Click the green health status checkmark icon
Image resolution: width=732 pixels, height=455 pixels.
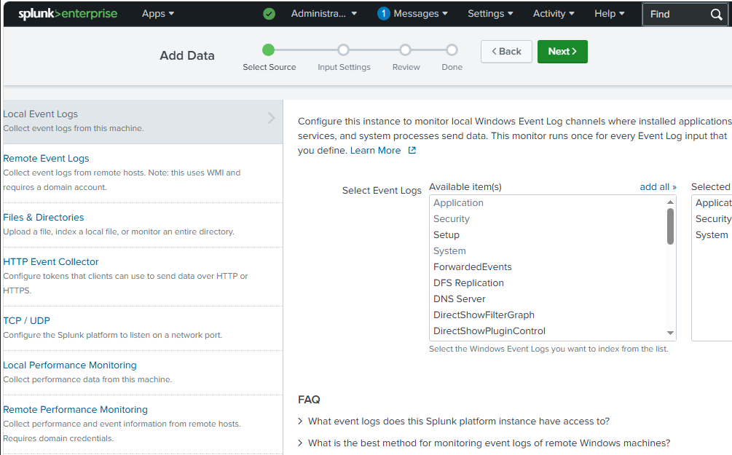point(269,14)
